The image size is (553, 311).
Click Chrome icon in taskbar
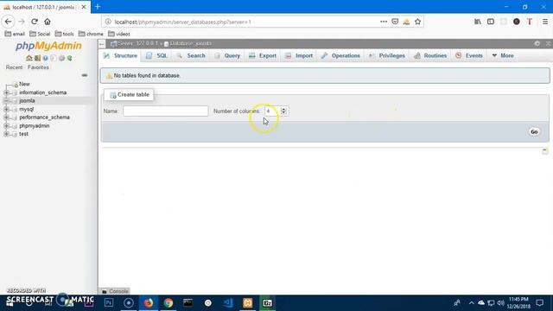[x=168, y=303]
